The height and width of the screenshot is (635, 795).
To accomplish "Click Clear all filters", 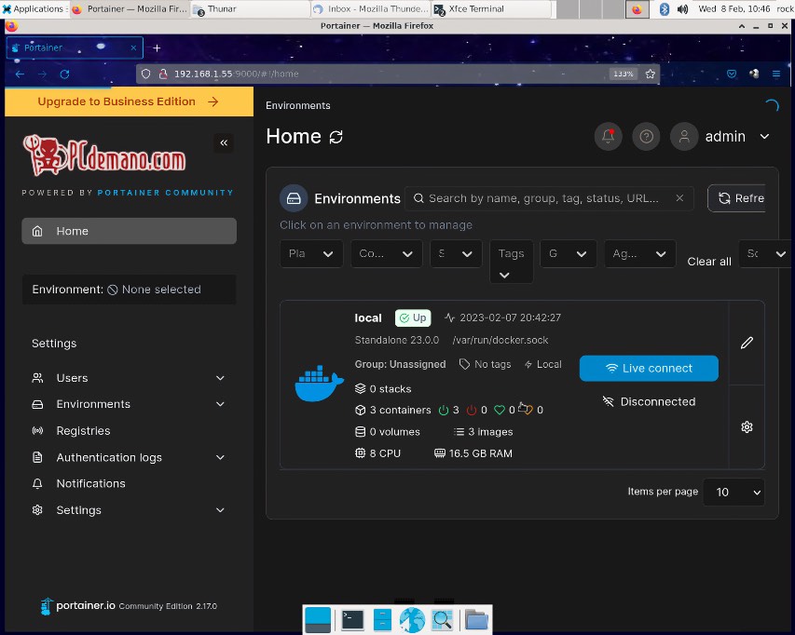I will pyautogui.click(x=709, y=262).
